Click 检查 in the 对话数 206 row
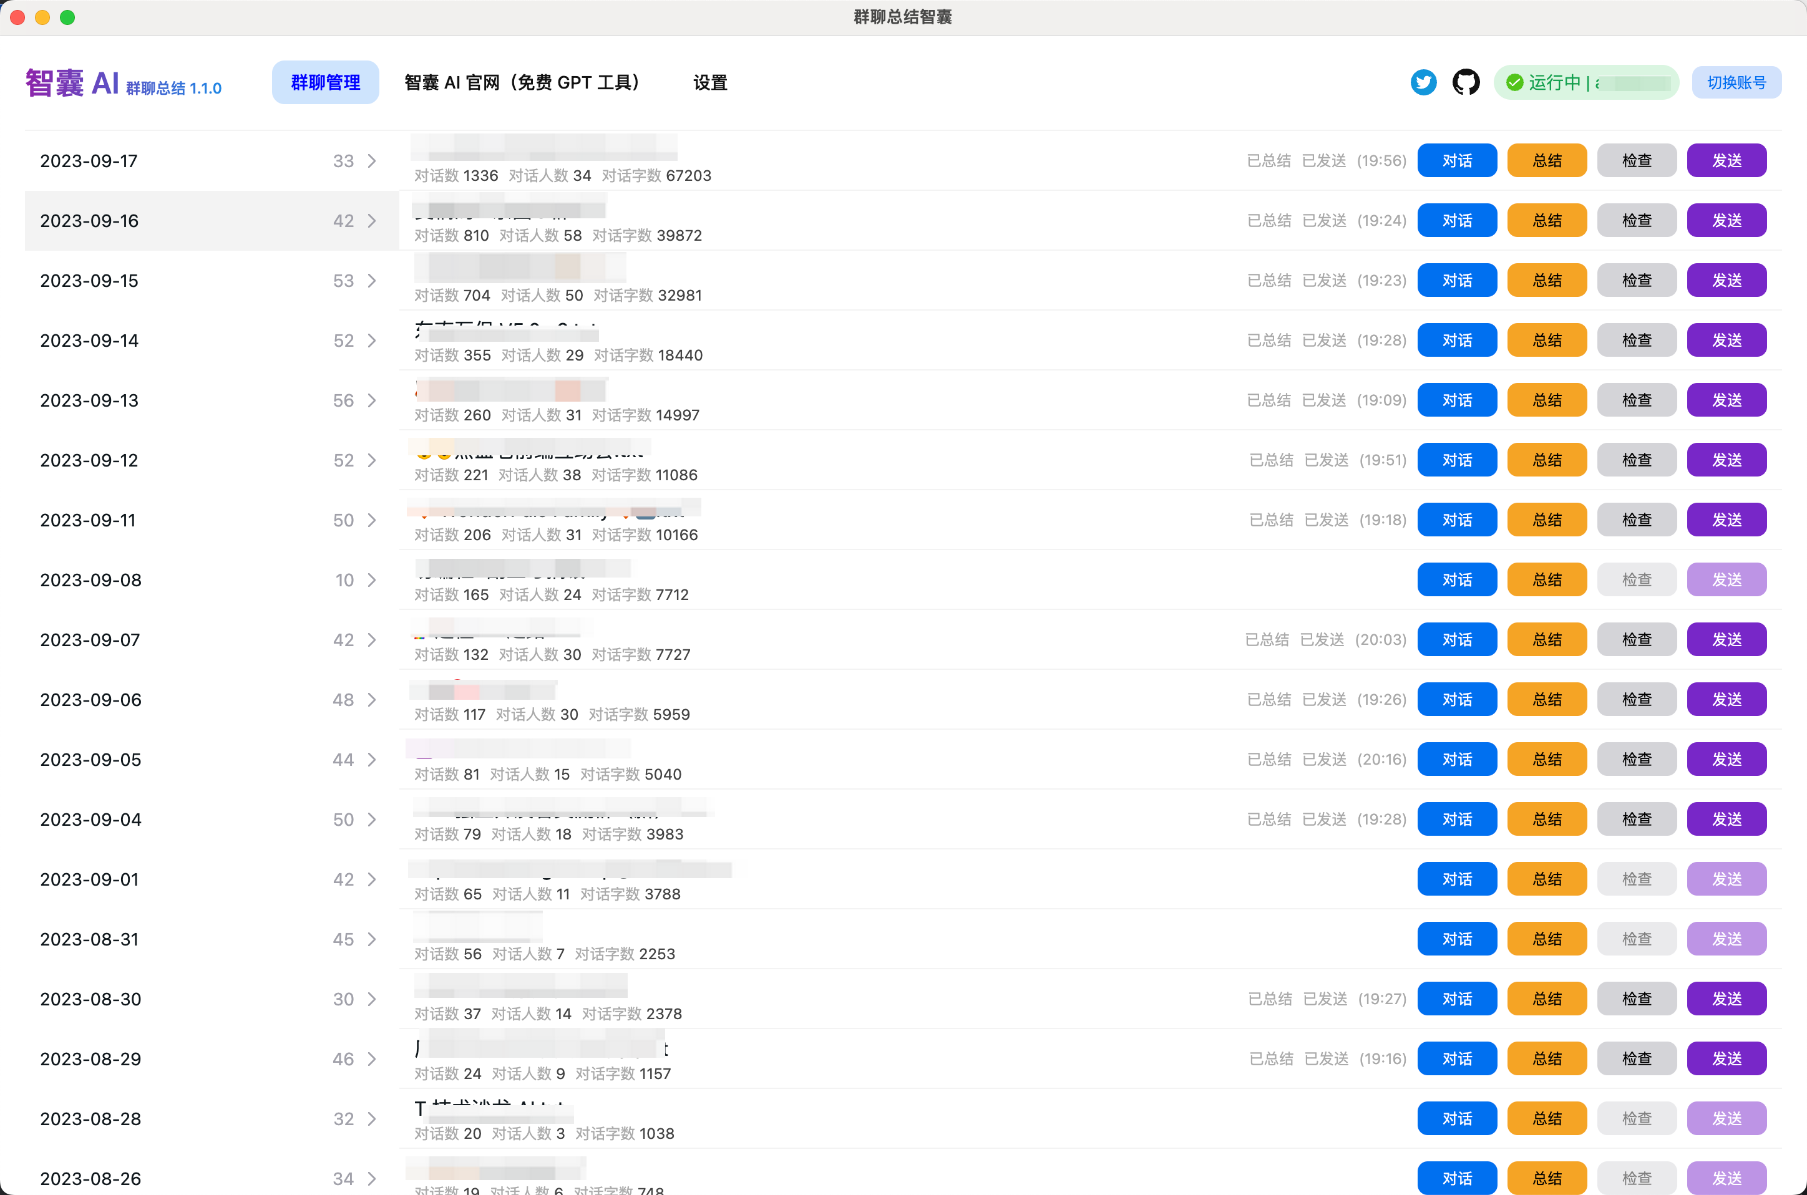The width and height of the screenshot is (1807, 1195). pos(1636,520)
